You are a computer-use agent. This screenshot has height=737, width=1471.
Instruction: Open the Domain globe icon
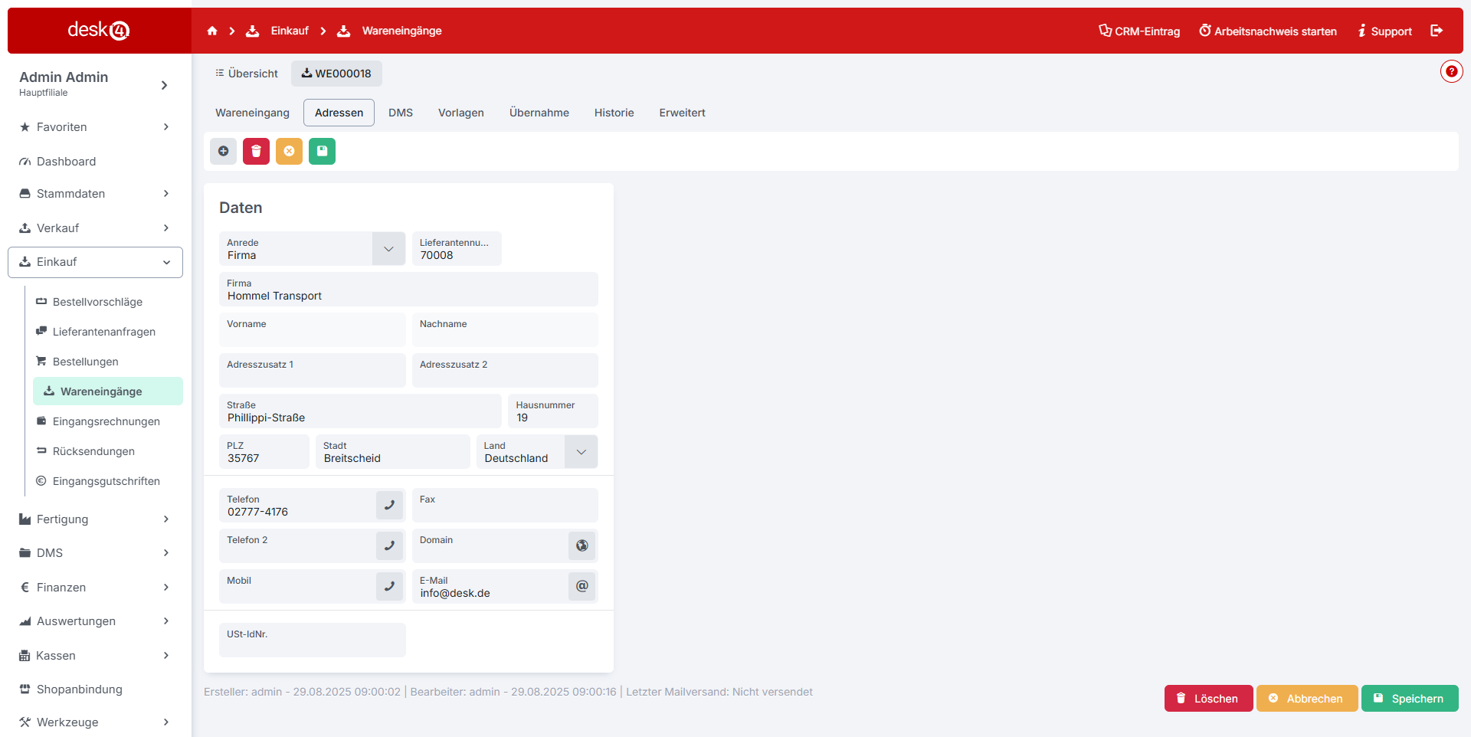coord(582,545)
